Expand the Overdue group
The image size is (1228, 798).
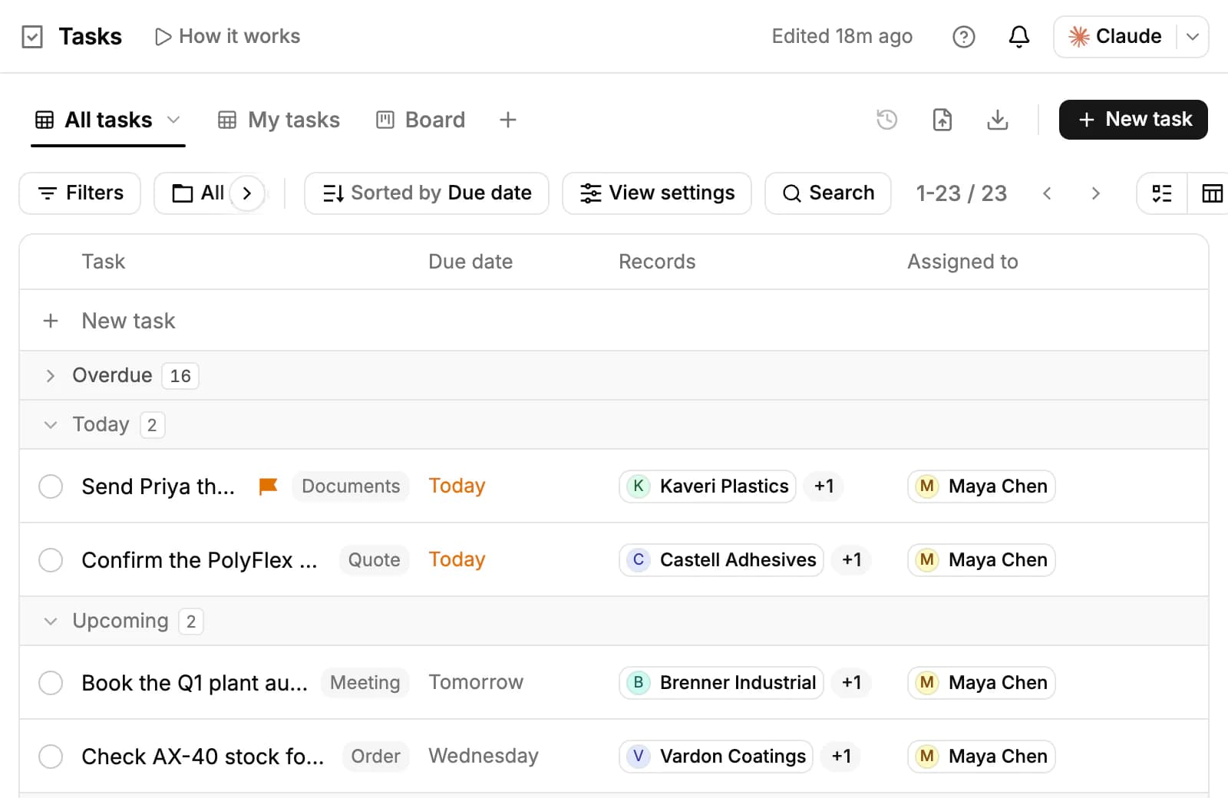(x=51, y=376)
